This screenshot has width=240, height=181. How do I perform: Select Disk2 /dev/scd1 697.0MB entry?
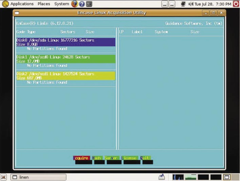[x=65, y=76]
